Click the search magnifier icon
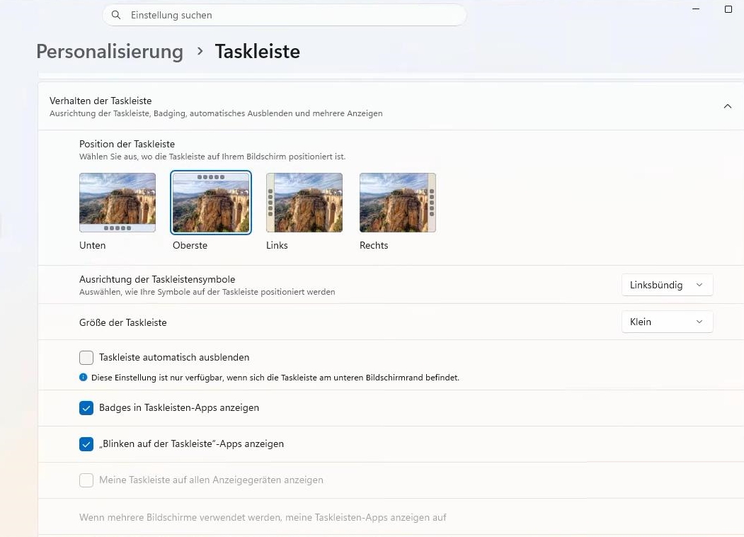744x537 pixels. [x=116, y=15]
